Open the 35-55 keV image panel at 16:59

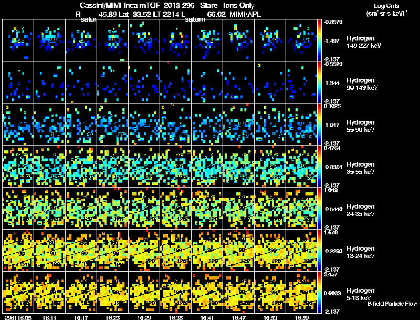(301, 167)
